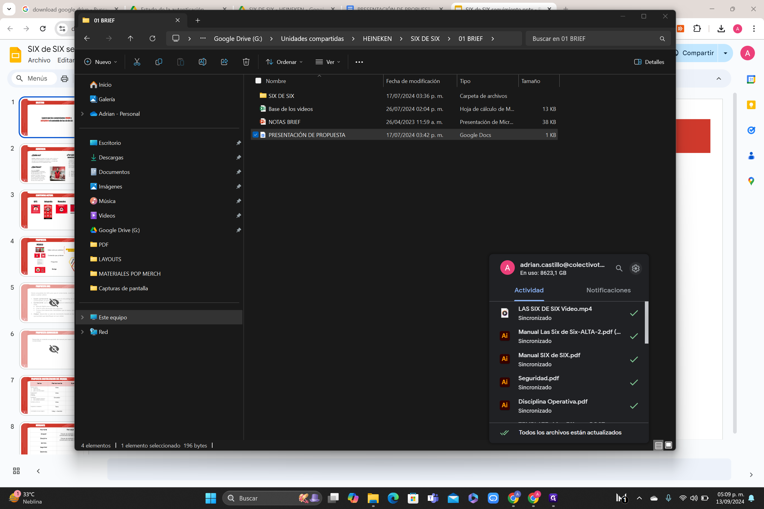Expand chevron after 01 BRIEF in address bar

tap(492, 39)
